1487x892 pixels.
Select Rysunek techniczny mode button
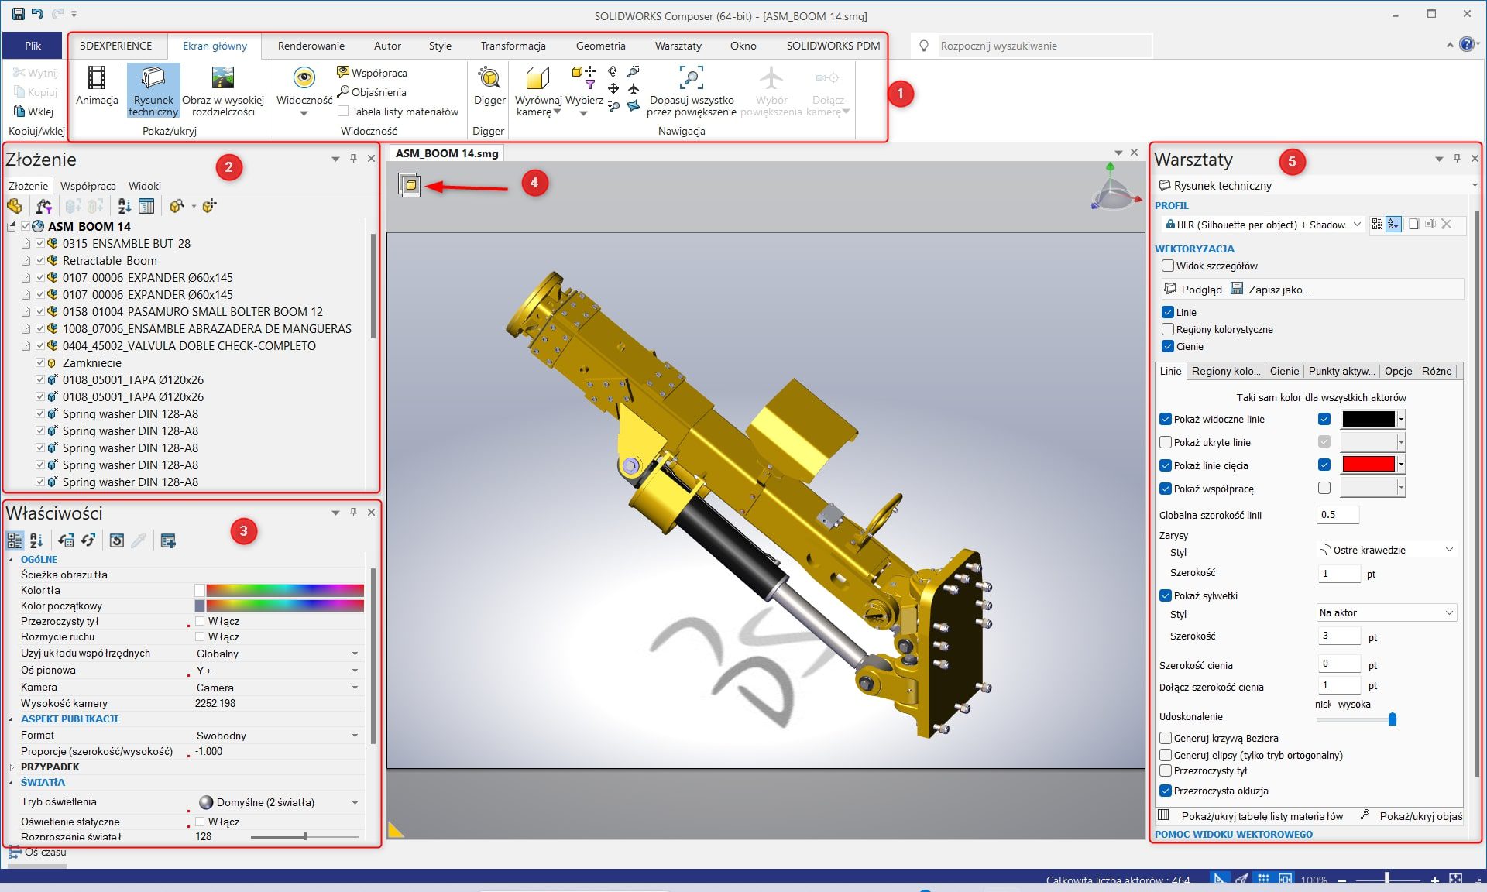pos(153,90)
